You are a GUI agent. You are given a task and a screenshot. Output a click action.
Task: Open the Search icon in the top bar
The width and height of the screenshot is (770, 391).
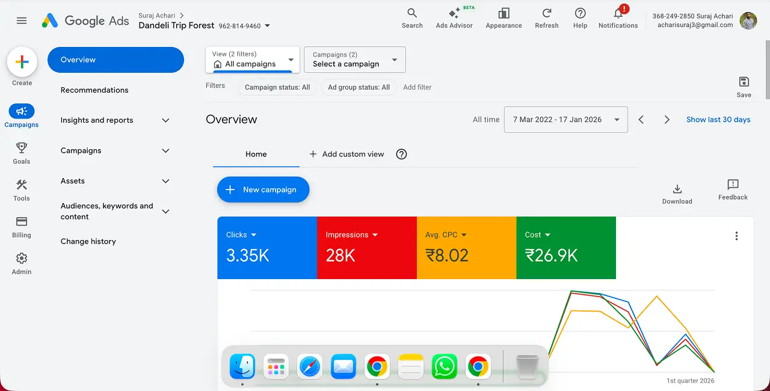pyautogui.click(x=412, y=17)
